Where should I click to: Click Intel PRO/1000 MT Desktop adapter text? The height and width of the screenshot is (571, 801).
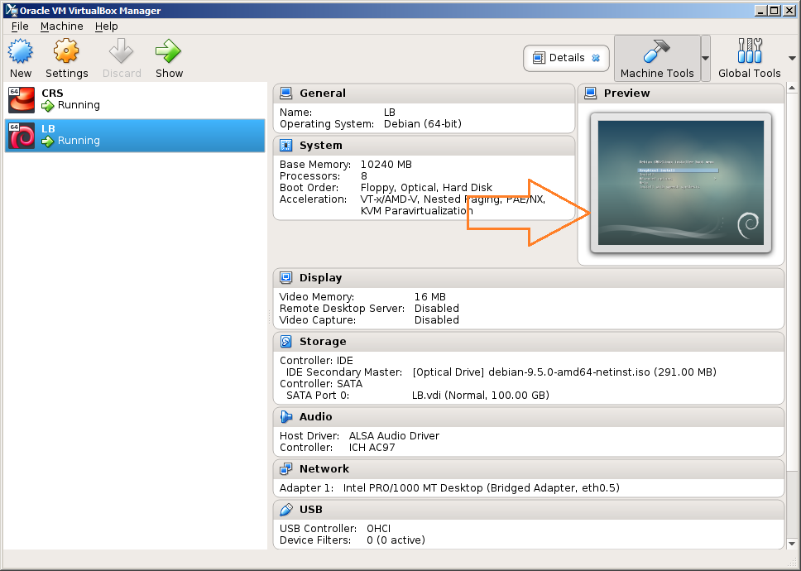482,487
